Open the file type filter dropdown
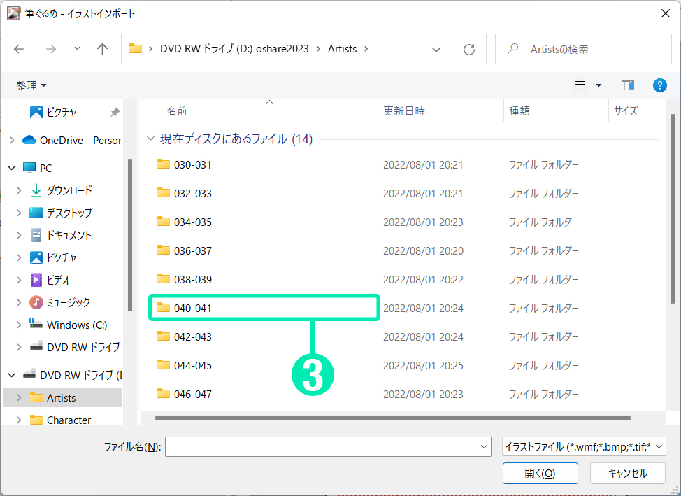The width and height of the screenshot is (681, 496). click(583, 446)
